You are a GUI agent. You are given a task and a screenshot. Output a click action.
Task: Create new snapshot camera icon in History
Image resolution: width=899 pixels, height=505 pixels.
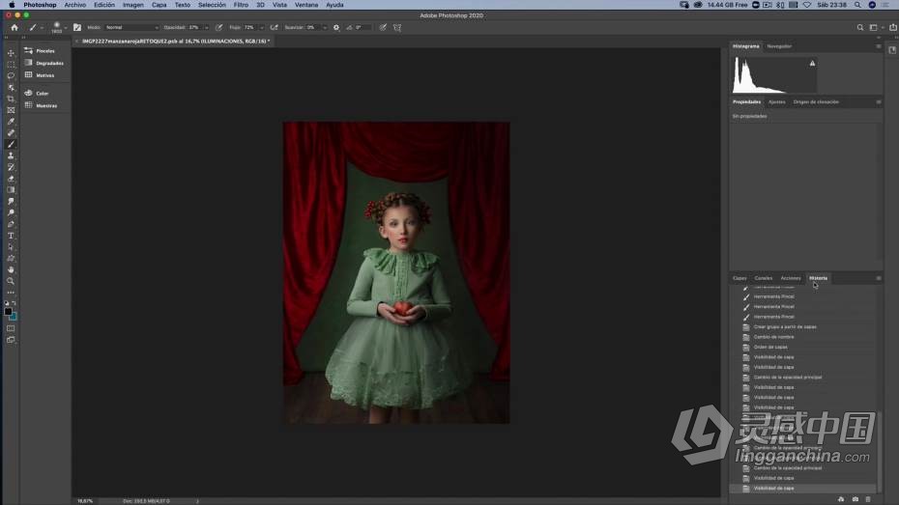855,499
